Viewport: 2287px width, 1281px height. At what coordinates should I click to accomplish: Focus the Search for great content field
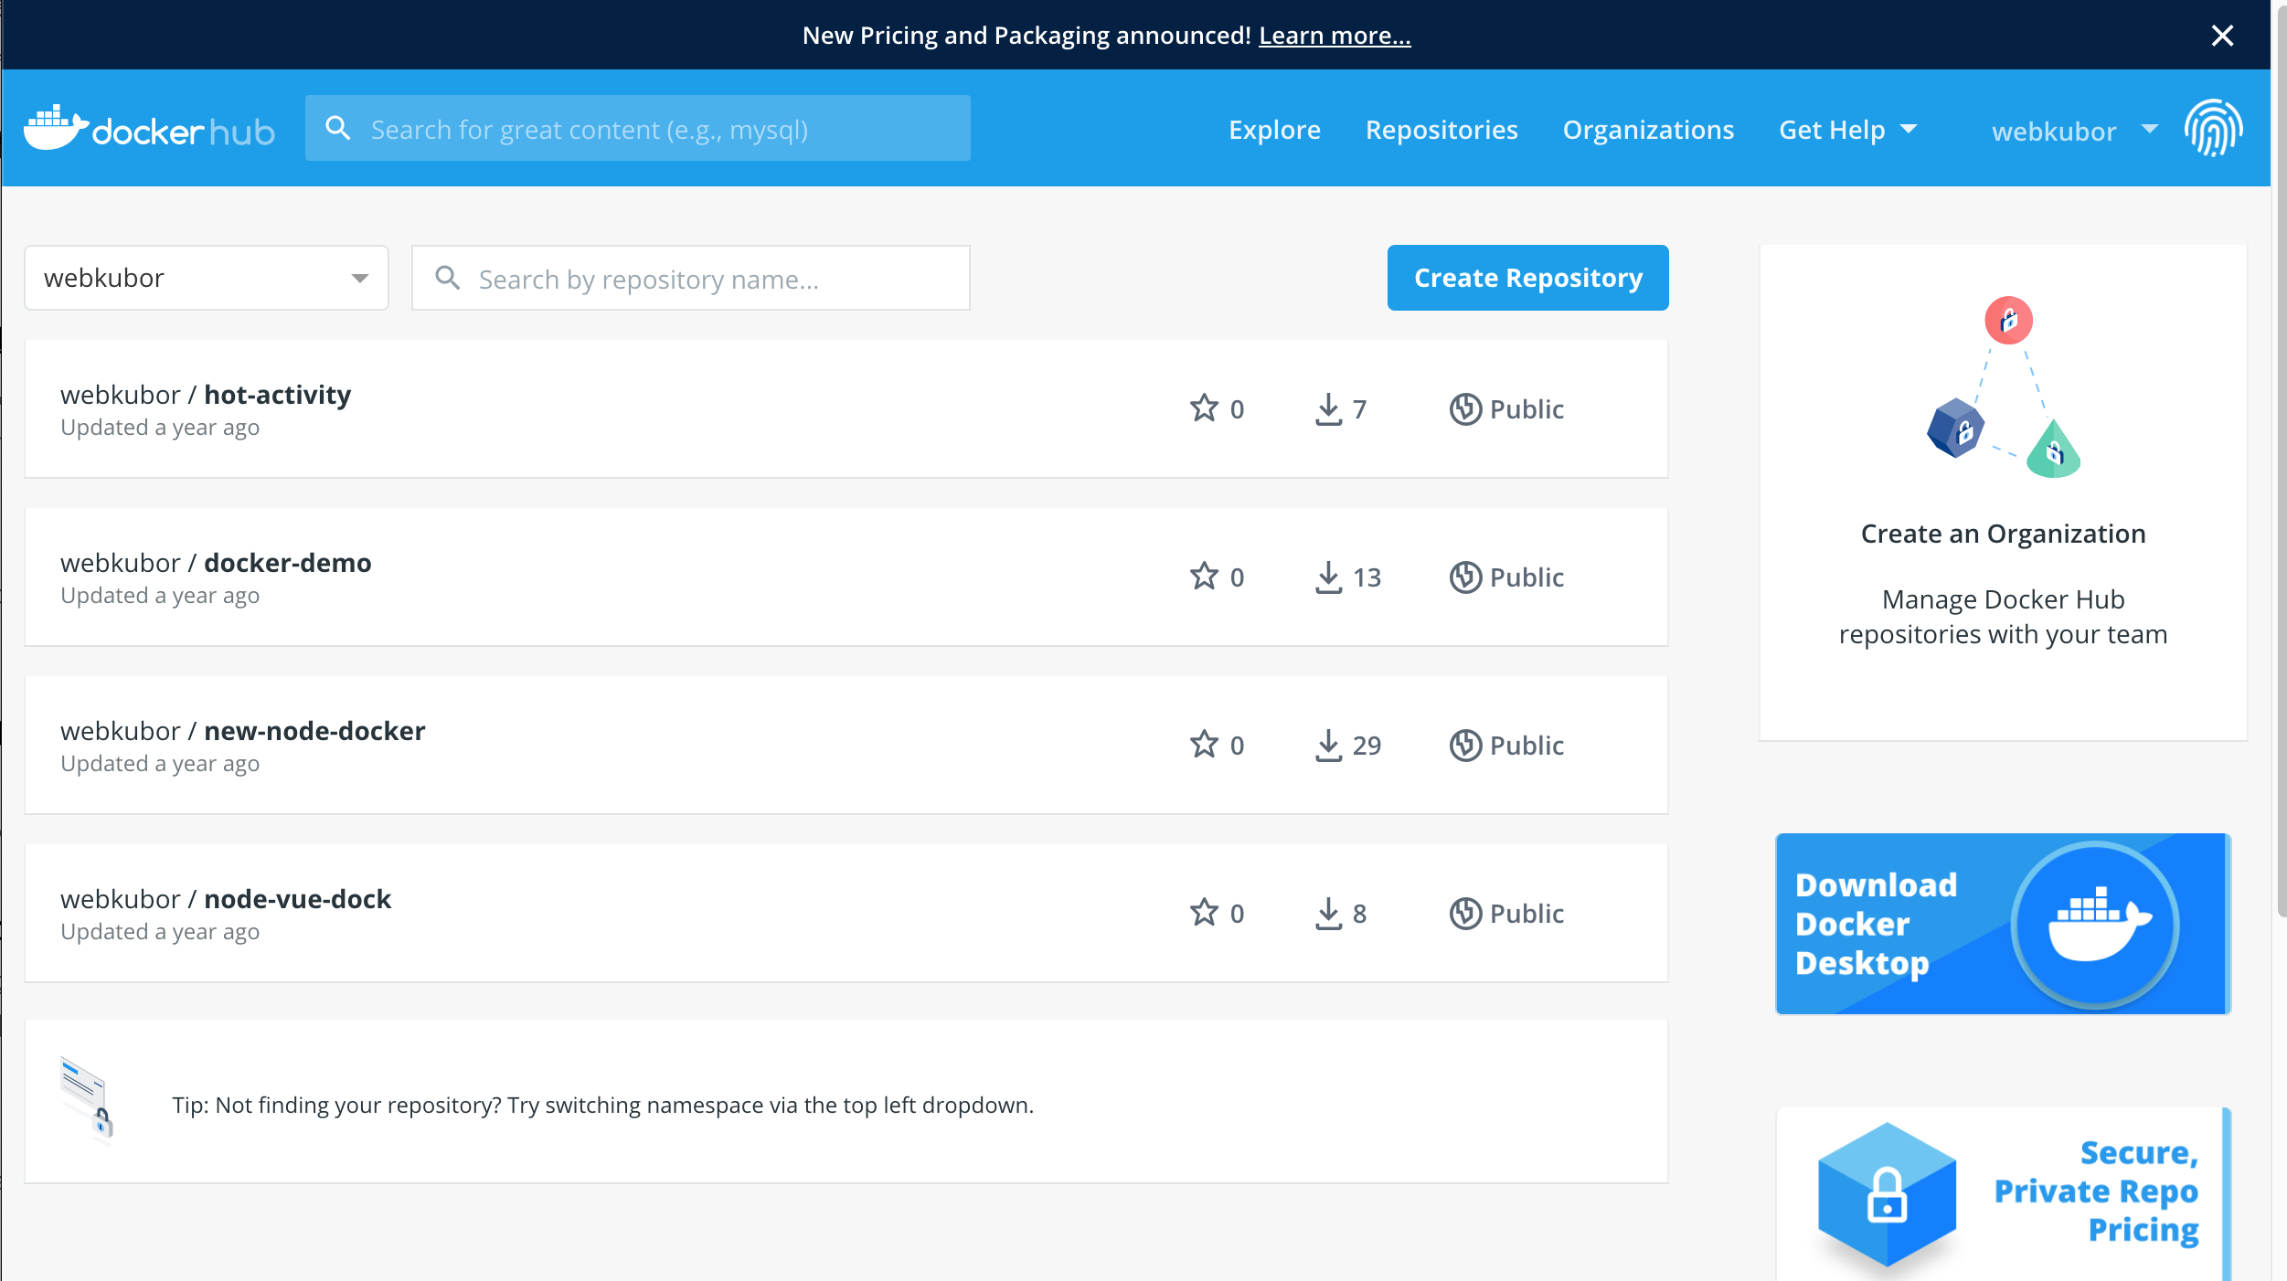point(638,128)
